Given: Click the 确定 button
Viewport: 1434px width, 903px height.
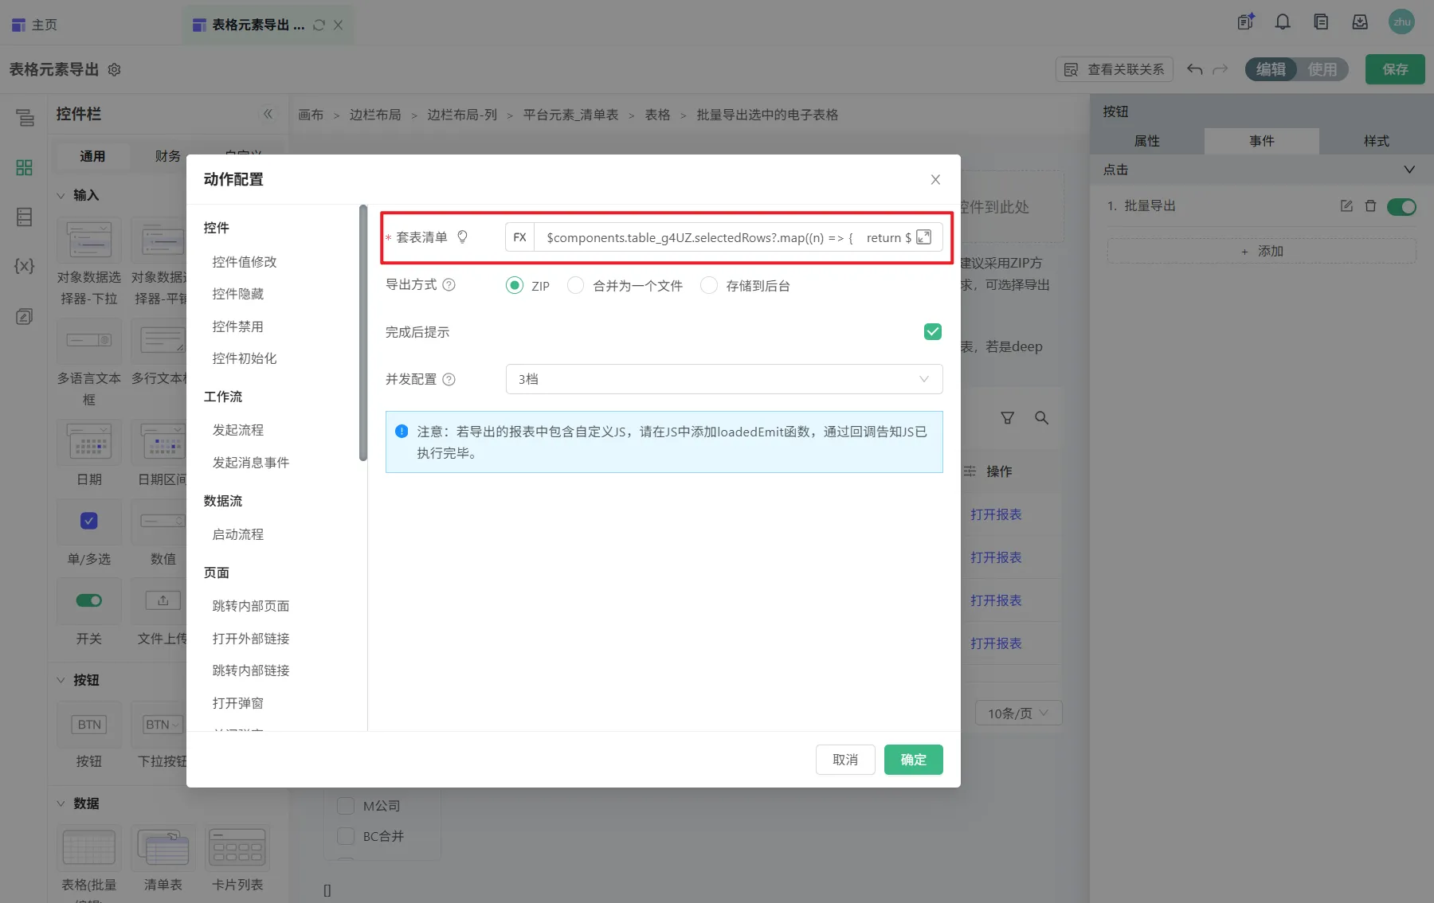Looking at the screenshot, I should point(914,760).
